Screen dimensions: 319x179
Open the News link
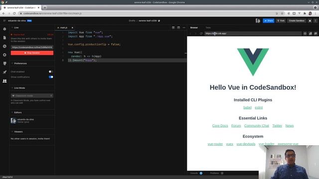(x=289, y=126)
